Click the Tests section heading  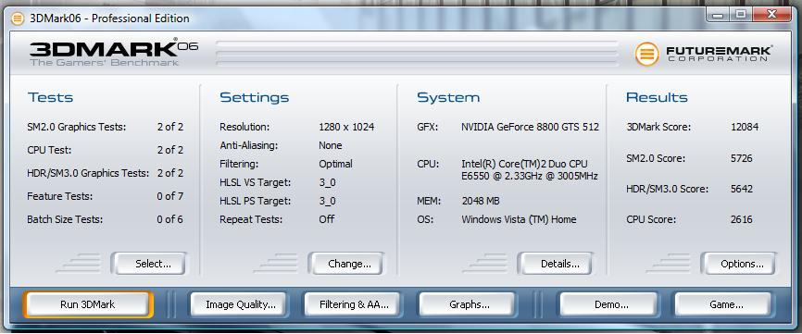pos(50,97)
